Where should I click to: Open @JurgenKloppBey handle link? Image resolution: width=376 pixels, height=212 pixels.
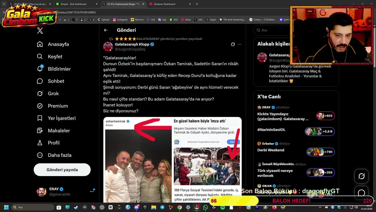(x=130, y=49)
